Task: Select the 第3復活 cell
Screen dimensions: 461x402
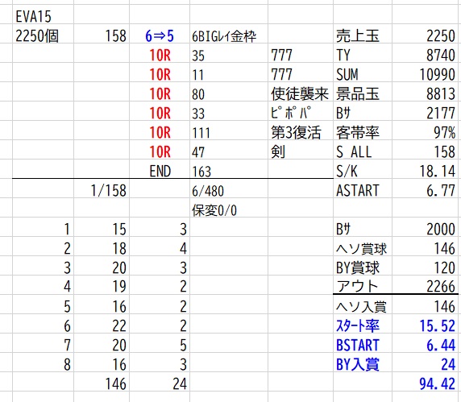Action: coord(300,133)
